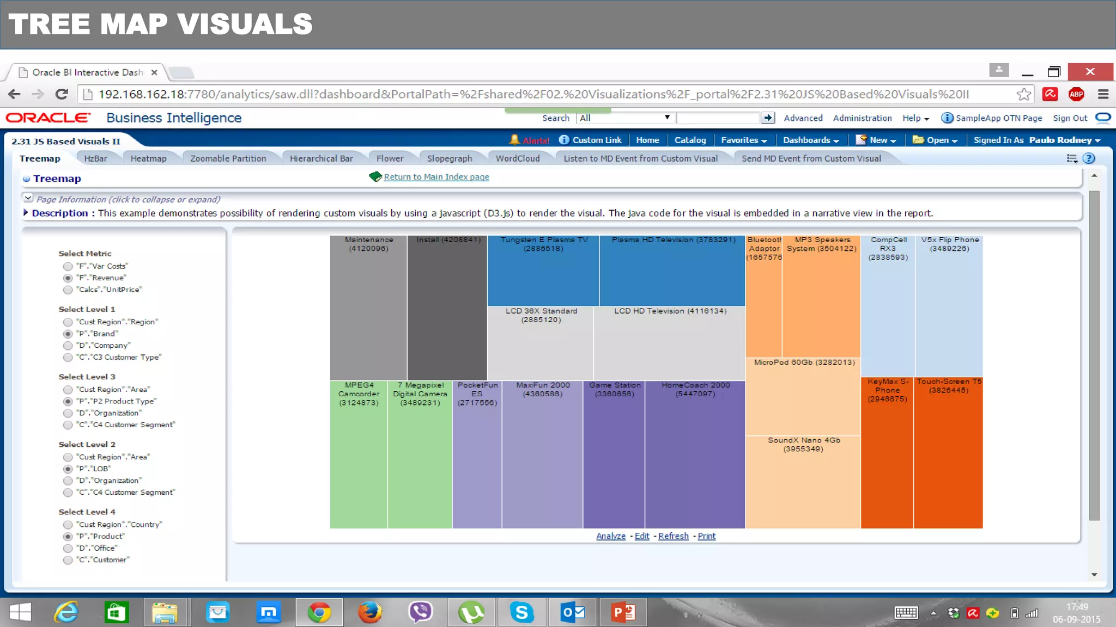Choose "D"."Office" under Select Level 4

pos(68,548)
